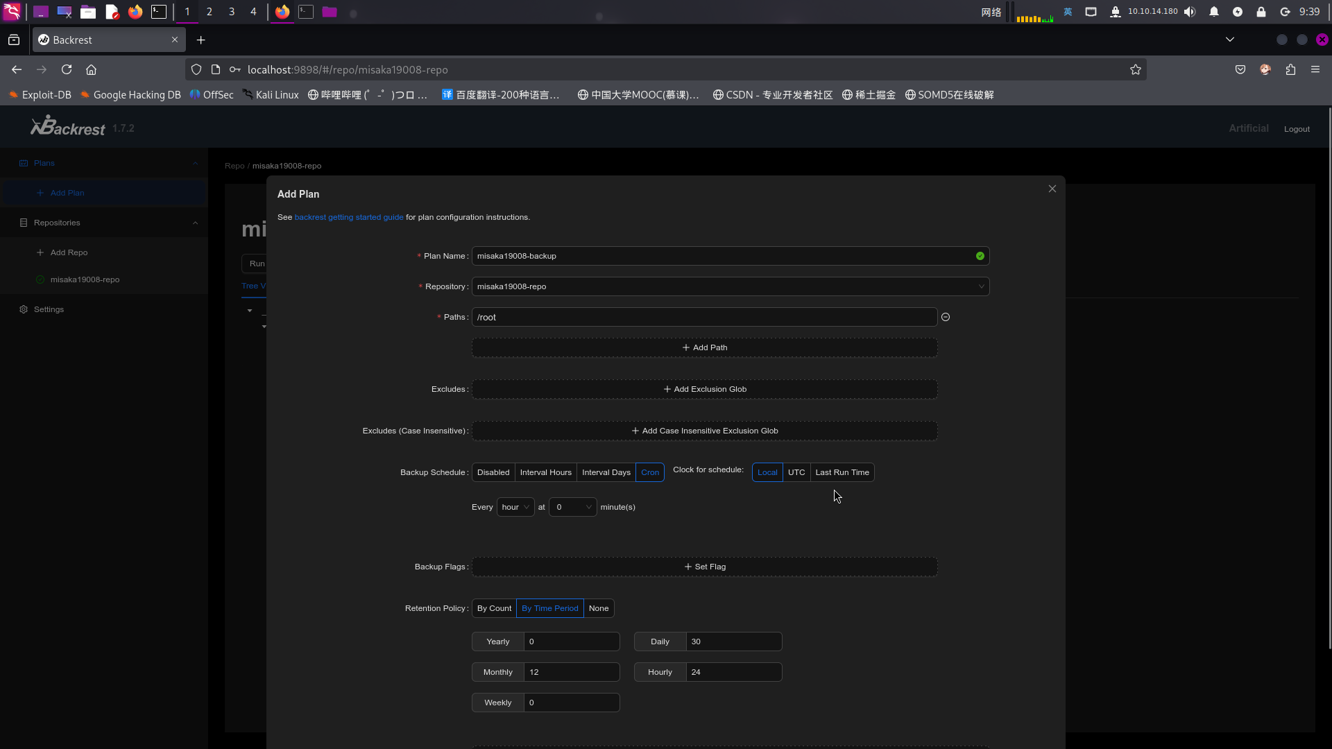The width and height of the screenshot is (1332, 749).
Task: Switch schedule clock to UTC
Action: (x=796, y=472)
